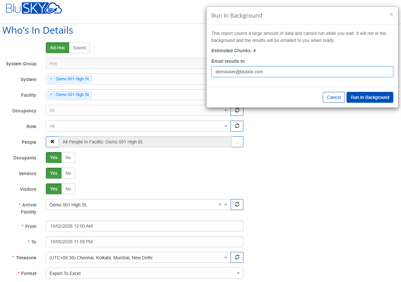Click the Estimated Chunks: 4 text

(233, 51)
